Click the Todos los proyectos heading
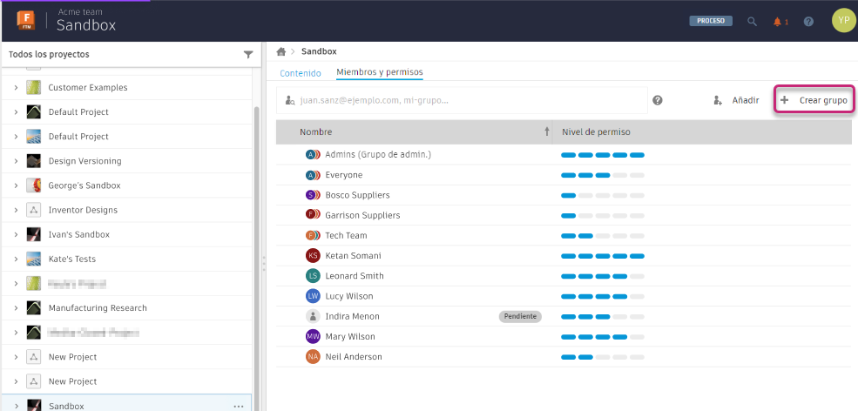 (49, 54)
